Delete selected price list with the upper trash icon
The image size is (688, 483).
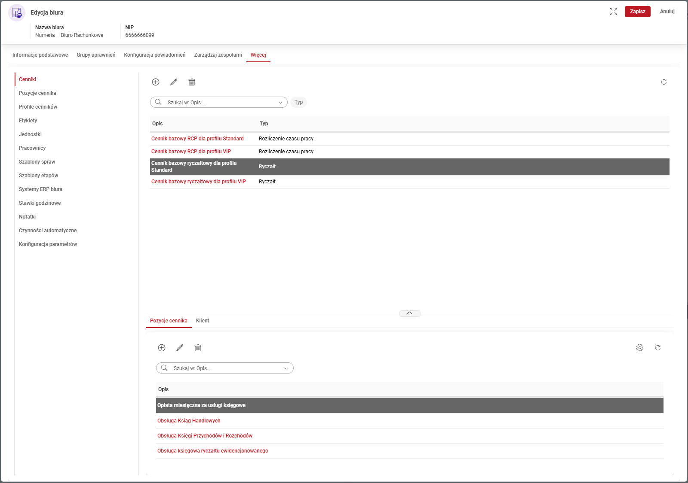tap(192, 82)
